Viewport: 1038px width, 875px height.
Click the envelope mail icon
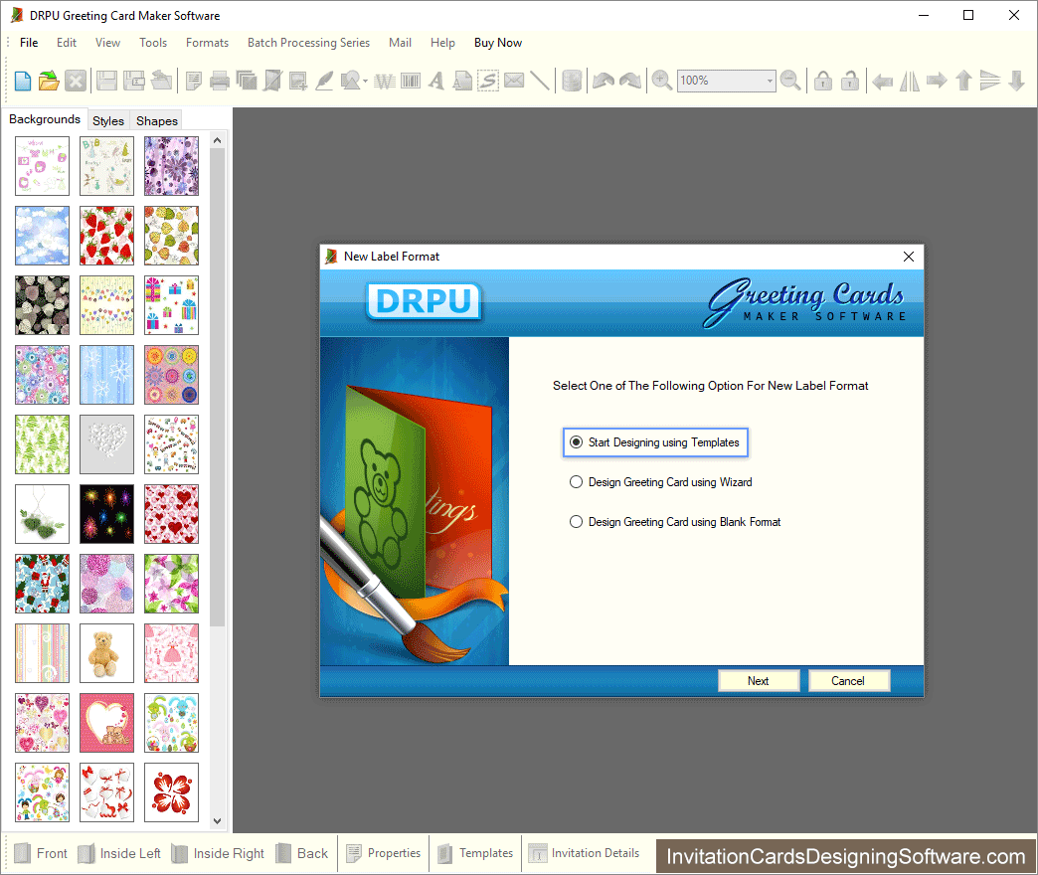pos(514,81)
